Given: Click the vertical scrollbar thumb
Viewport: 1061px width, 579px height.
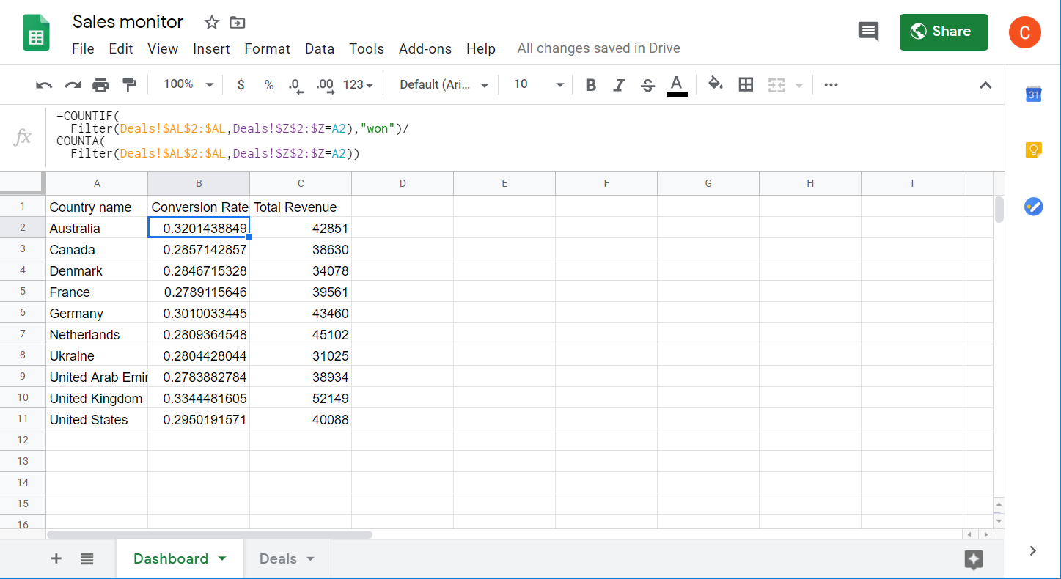Looking at the screenshot, I should 999,210.
